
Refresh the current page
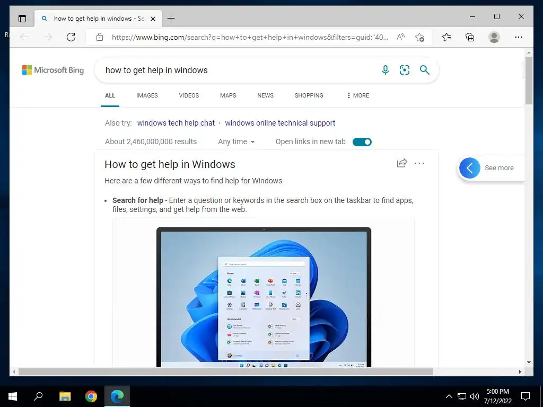point(71,37)
